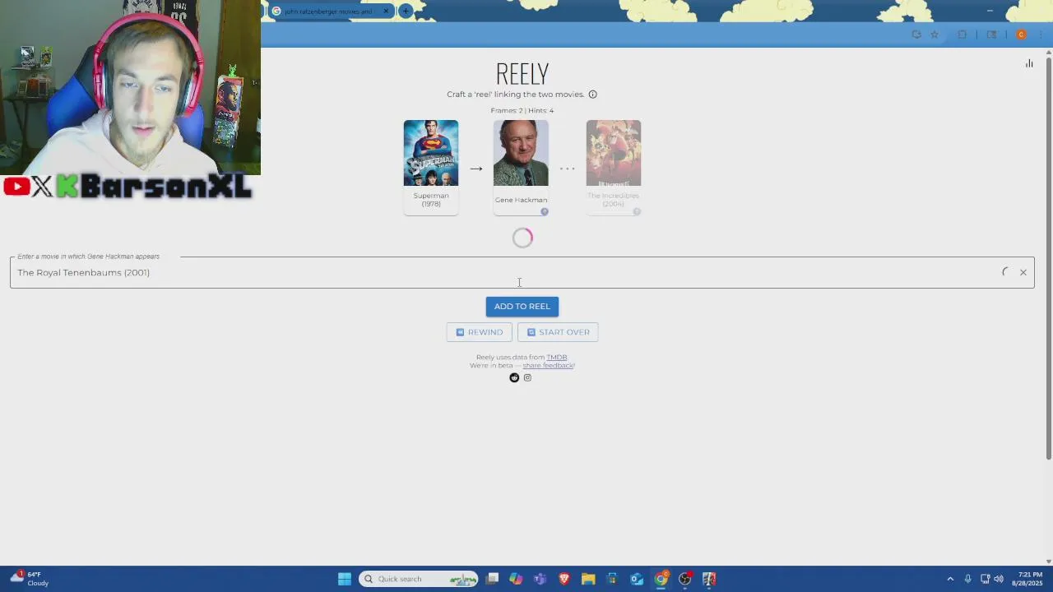Click The Incredibles (2004) poster
1053x592 pixels.
[614, 153]
